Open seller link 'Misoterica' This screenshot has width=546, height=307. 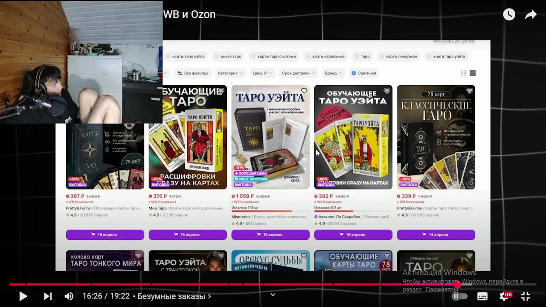[x=241, y=217]
